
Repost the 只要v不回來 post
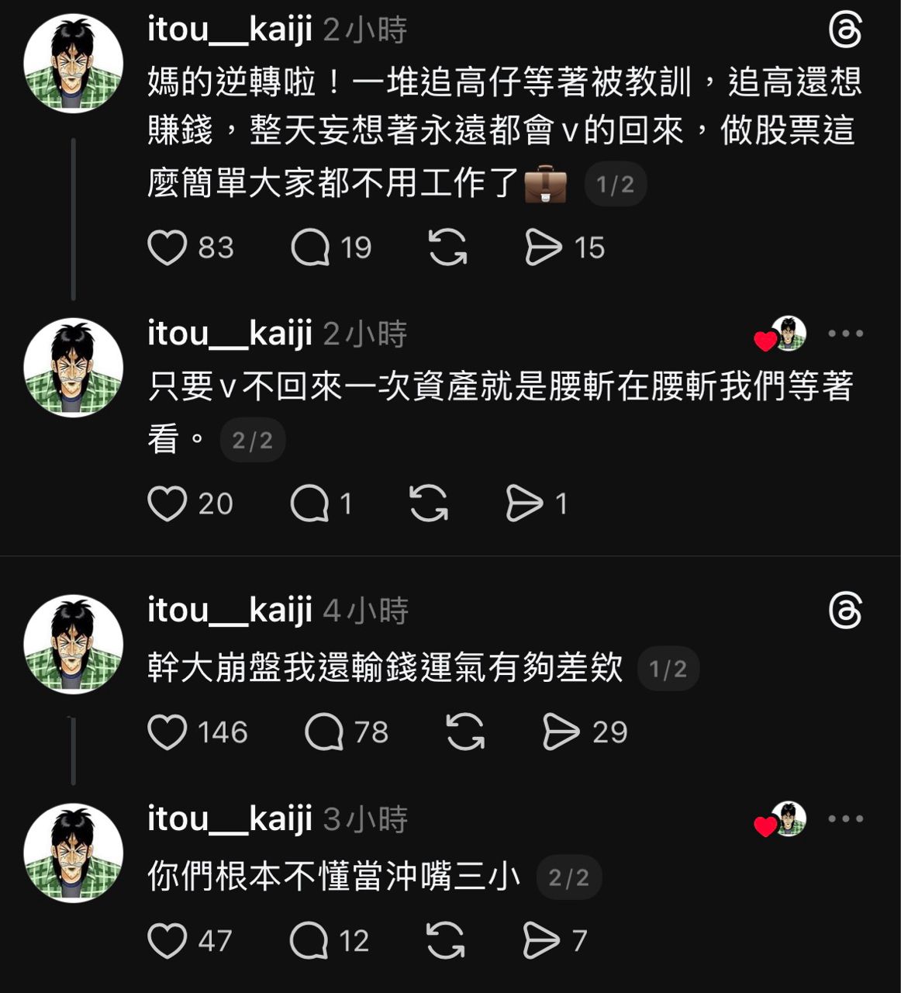pos(429,504)
